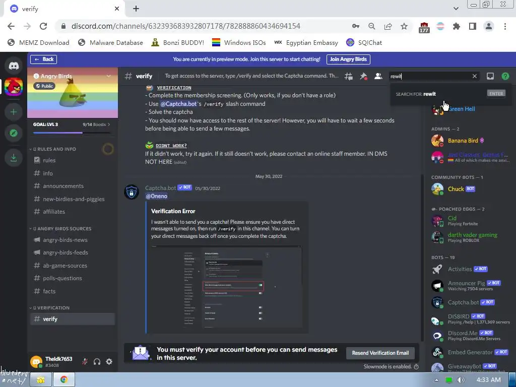516x387 pixels.
Task: Click the @Oneno mention
Action: pyautogui.click(x=156, y=196)
